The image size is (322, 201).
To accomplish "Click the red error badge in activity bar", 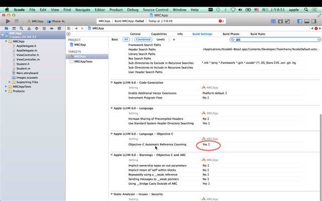I will (x=221, y=21).
